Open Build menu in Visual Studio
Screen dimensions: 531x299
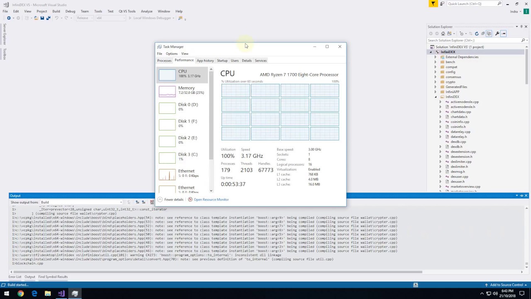coord(56,11)
